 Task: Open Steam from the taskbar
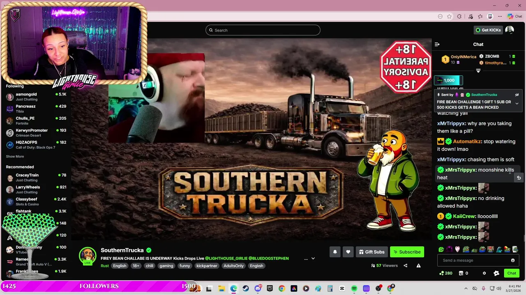pyautogui.click(x=246, y=289)
